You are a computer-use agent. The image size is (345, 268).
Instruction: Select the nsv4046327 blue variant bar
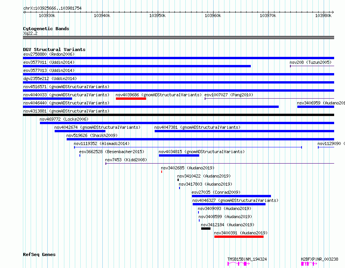click(x=229, y=204)
